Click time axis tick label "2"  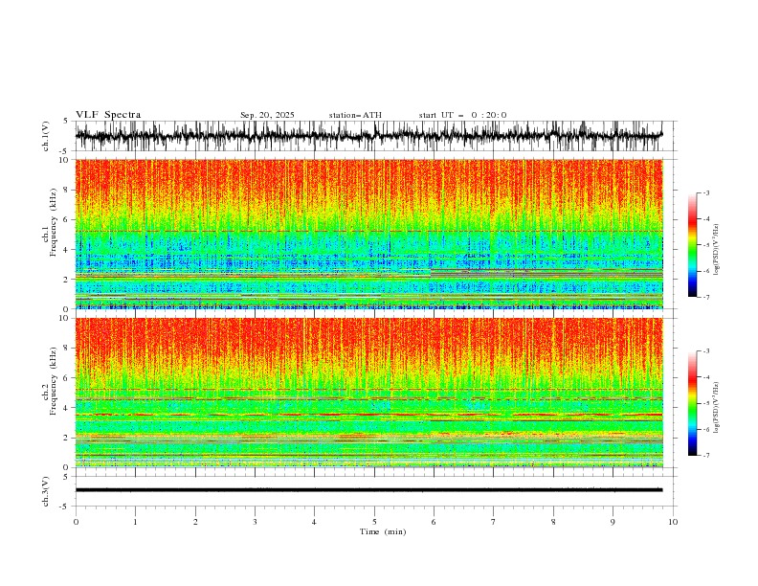click(x=195, y=522)
